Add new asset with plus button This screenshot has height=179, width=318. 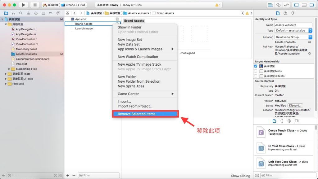coord(68,175)
